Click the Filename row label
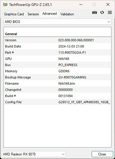This screenshot has width=115, height=159. tap(12, 83)
